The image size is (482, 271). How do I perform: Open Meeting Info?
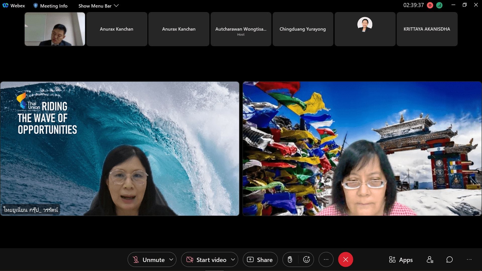click(50, 6)
